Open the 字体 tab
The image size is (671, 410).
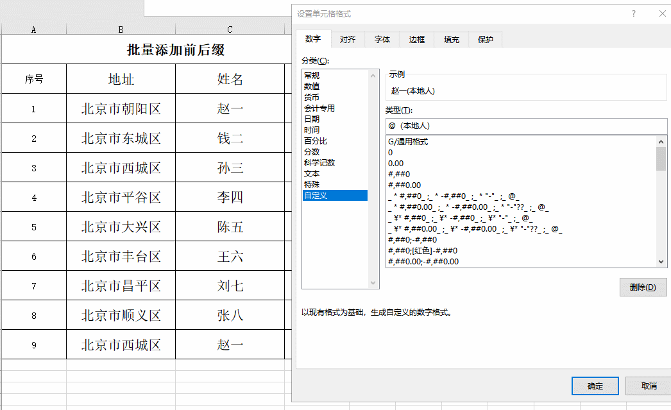point(382,39)
